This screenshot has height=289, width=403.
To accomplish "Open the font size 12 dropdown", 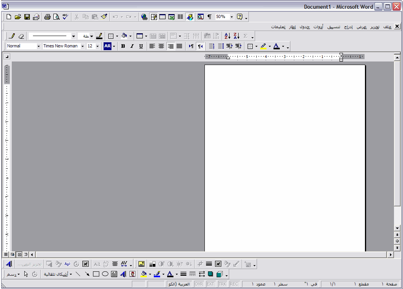I will click(x=97, y=46).
